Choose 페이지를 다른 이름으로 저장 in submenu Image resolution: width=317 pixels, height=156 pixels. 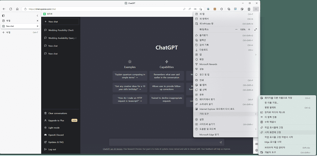click(287, 98)
